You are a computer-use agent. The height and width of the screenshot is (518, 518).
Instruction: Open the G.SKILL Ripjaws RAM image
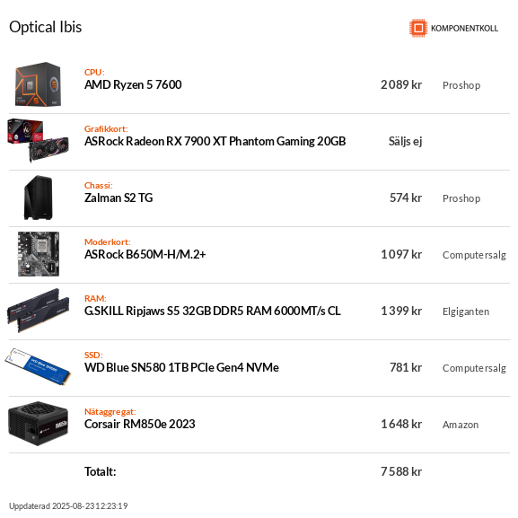tap(39, 311)
